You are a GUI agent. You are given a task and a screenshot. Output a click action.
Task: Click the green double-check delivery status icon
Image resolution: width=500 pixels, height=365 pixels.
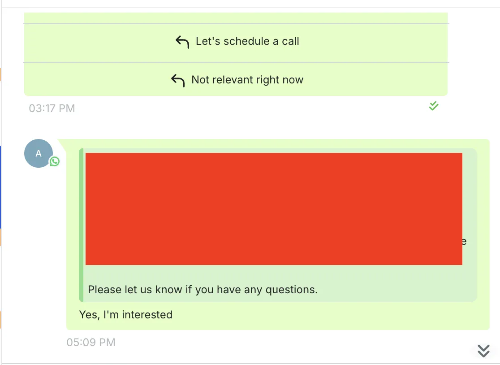[434, 106]
